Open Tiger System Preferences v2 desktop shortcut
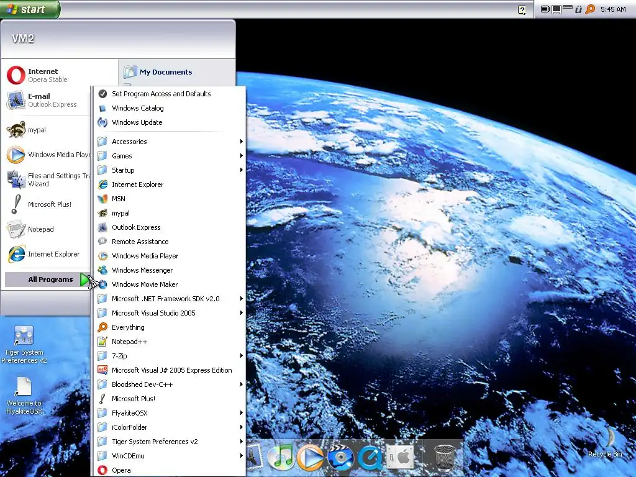This screenshot has width=636, height=477. coord(24,344)
